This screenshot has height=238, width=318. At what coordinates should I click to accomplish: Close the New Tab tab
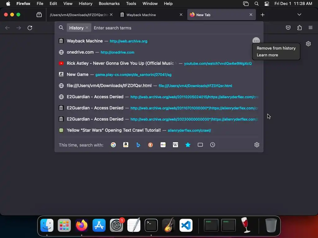tap(251, 15)
